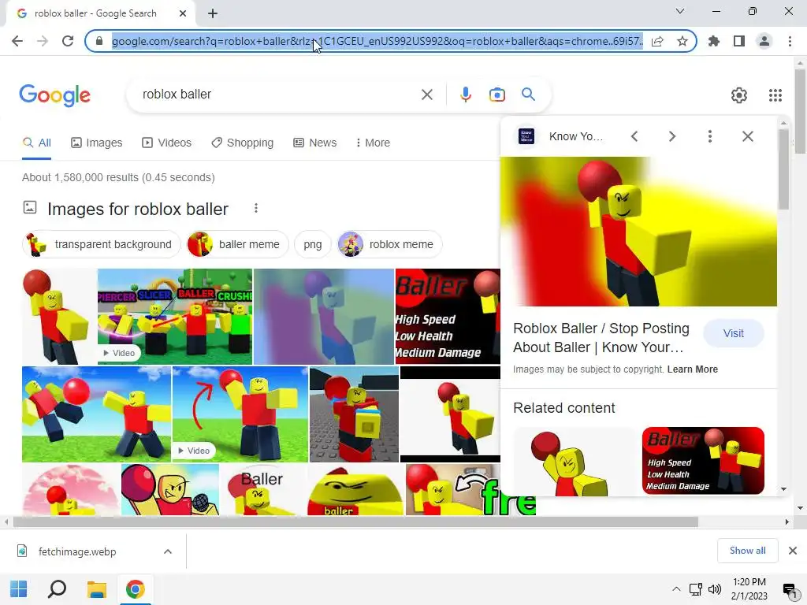The width and height of the screenshot is (807, 605).
Task: Click the Visit button
Action: pos(734,333)
